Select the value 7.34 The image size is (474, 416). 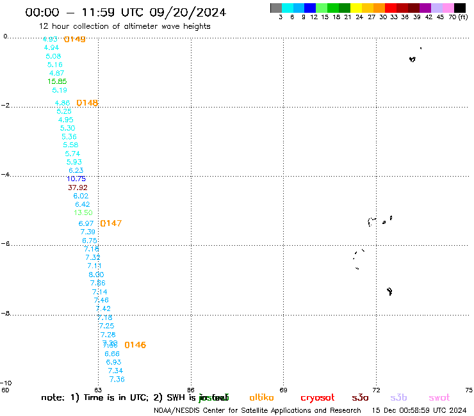tap(115, 371)
